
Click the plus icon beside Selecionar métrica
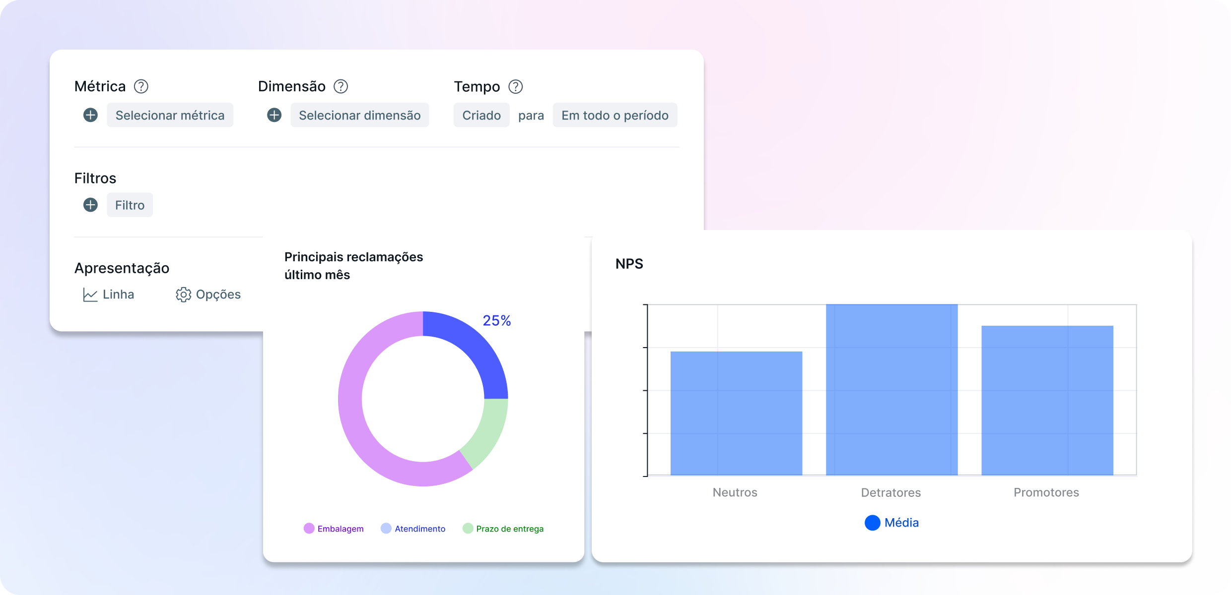pos(90,115)
